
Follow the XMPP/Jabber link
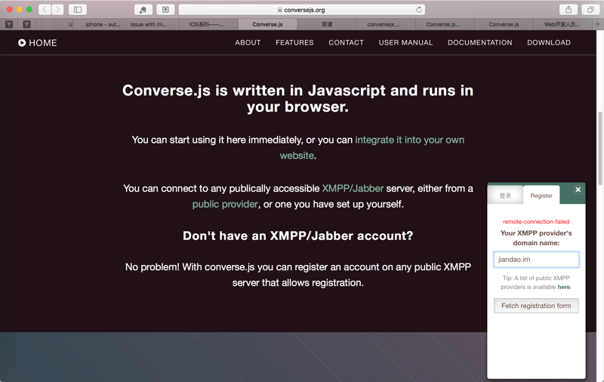[353, 188]
